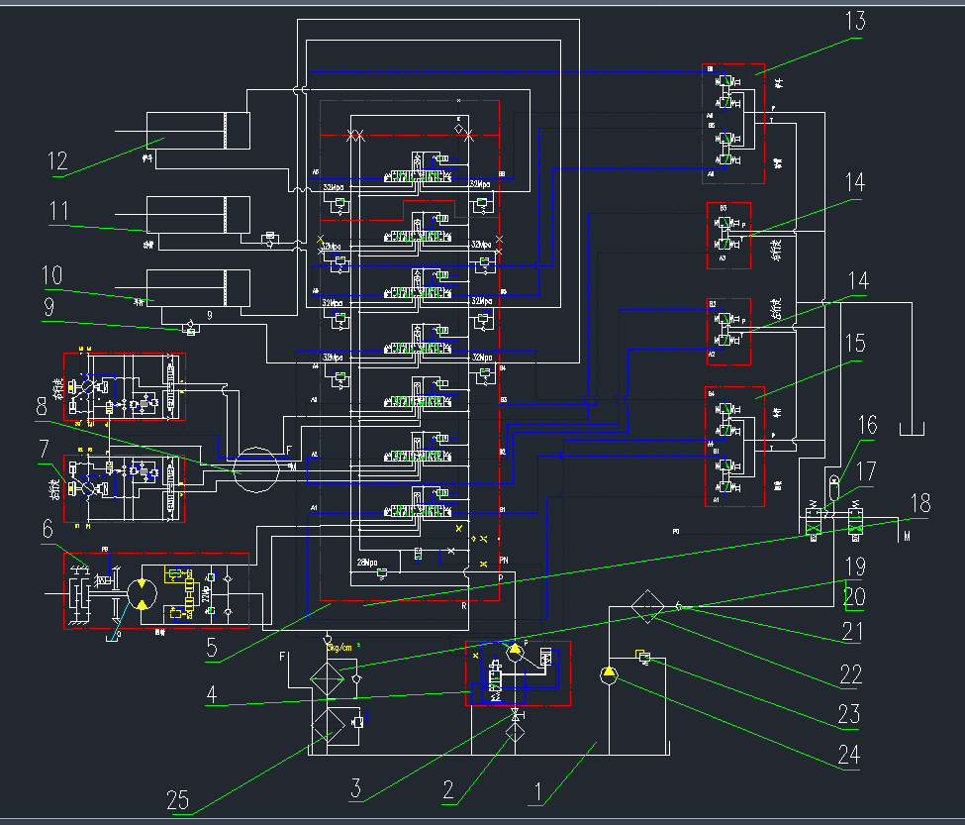Click the accumulator symbol labeled 16

833,483
